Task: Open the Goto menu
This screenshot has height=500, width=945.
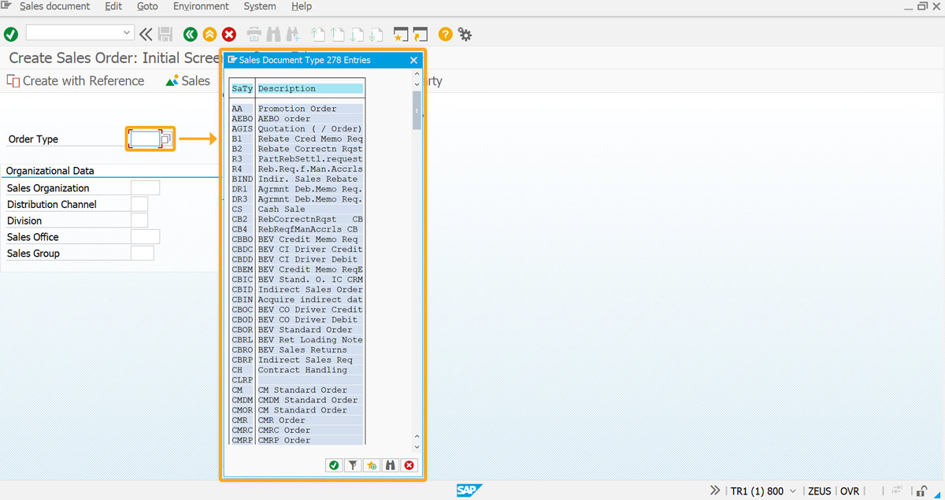Action: [x=147, y=6]
